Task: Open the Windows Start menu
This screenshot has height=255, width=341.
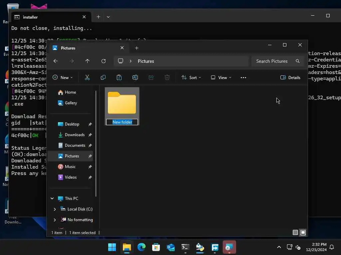Action: coord(112,247)
